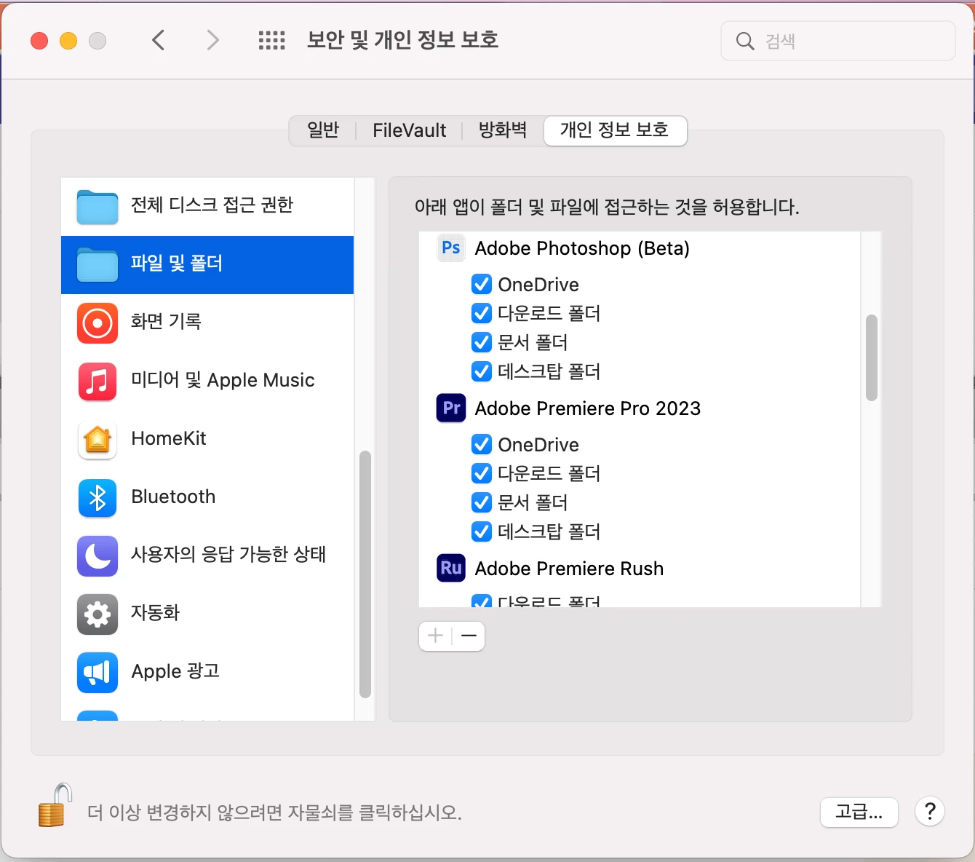Image resolution: width=975 pixels, height=862 pixels.
Task: Click the 검색 search field
Action: click(838, 41)
